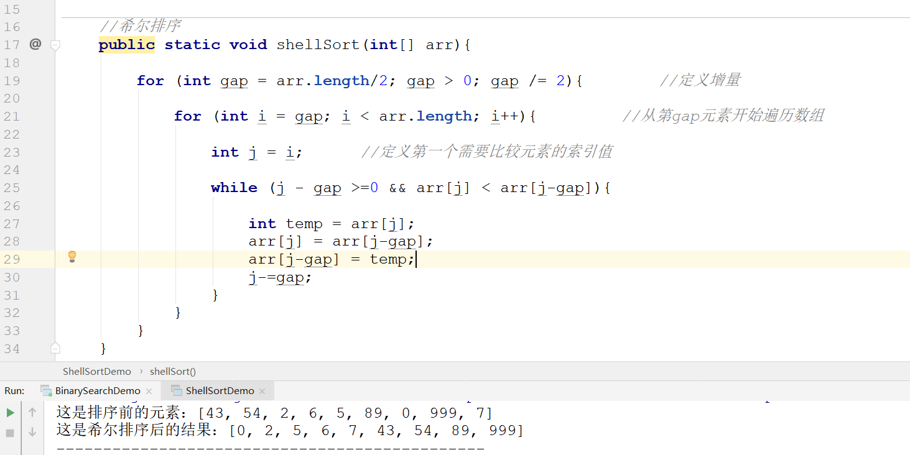Viewport: 910px width, 455px height.
Task: Select the ShellSortDemo run tab
Action: click(220, 390)
